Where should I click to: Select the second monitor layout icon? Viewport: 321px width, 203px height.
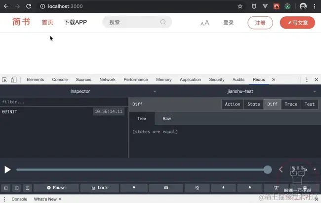[17, 188]
